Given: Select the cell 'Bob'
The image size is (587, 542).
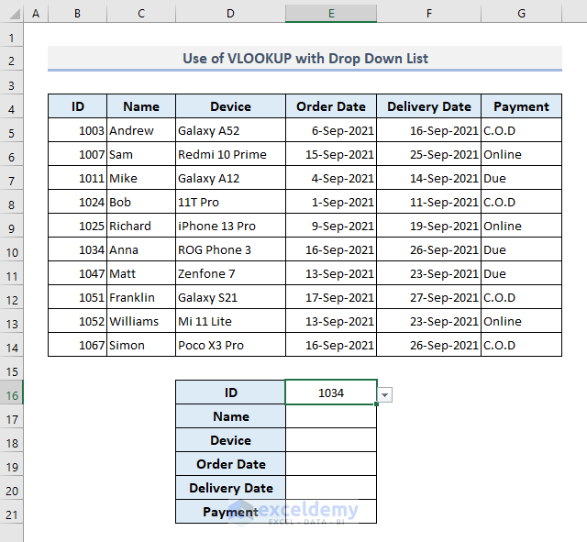Looking at the screenshot, I should [x=141, y=202].
